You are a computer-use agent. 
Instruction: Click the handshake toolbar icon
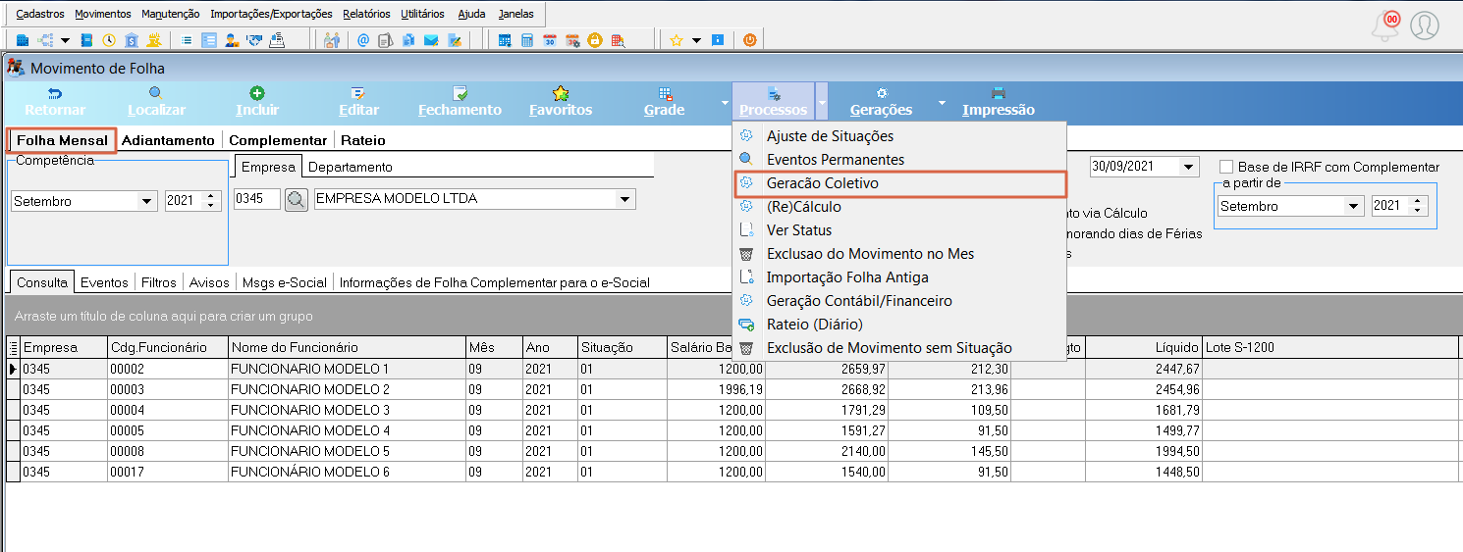[x=254, y=40]
